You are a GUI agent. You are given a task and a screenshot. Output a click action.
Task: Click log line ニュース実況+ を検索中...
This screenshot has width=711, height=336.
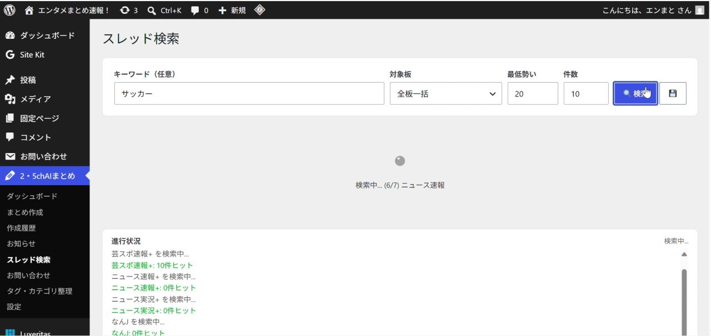[154, 299]
